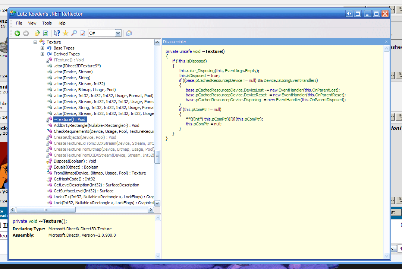Click EventArgs link in disassembled code
Viewport: 402px width, 269px height.
point(234,71)
